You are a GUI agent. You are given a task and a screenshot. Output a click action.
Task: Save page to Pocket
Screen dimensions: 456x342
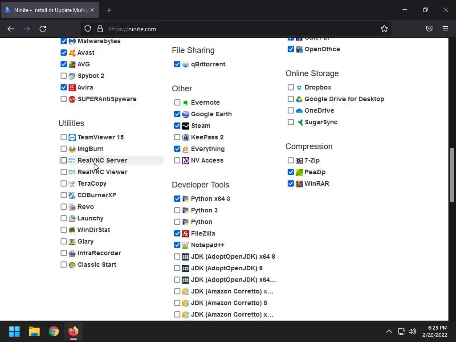click(x=429, y=28)
